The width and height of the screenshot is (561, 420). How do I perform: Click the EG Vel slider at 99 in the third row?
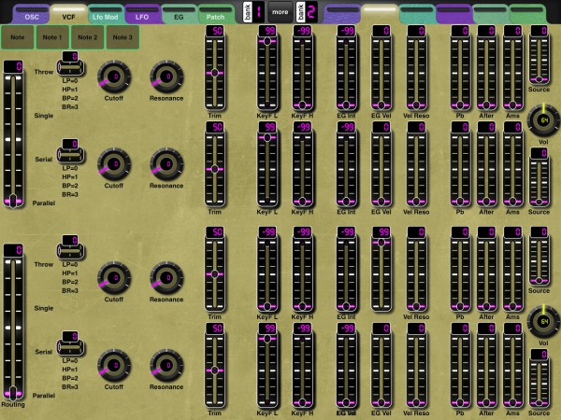(381, 243)
